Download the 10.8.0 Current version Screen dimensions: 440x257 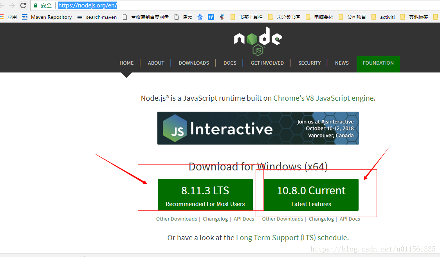coord(311,195)
